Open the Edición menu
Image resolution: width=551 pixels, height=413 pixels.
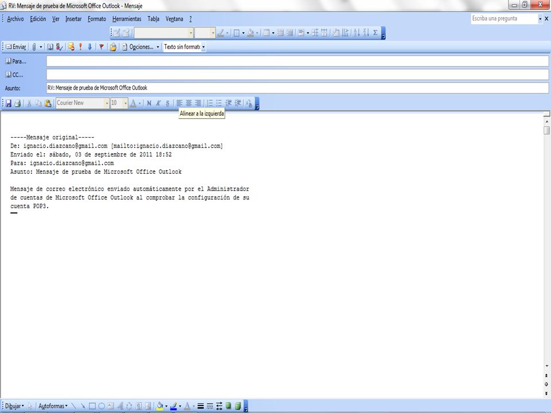pyautogui.click(x=38, y=19)
